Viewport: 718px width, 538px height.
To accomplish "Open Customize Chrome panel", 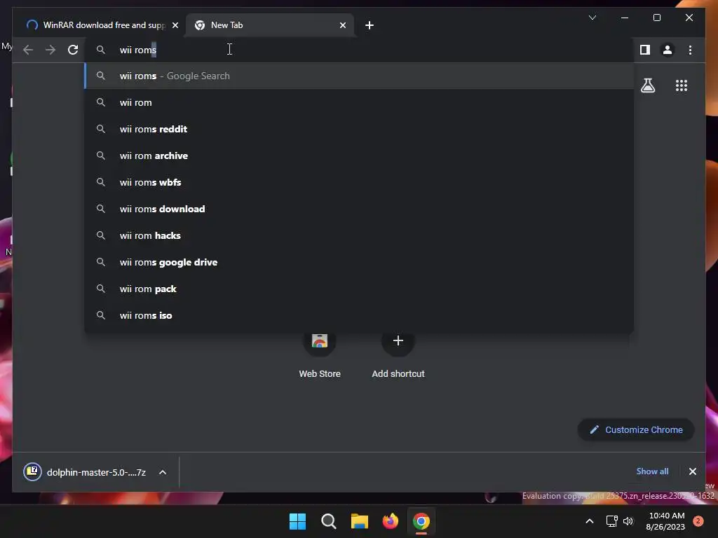I will (636, 429).
